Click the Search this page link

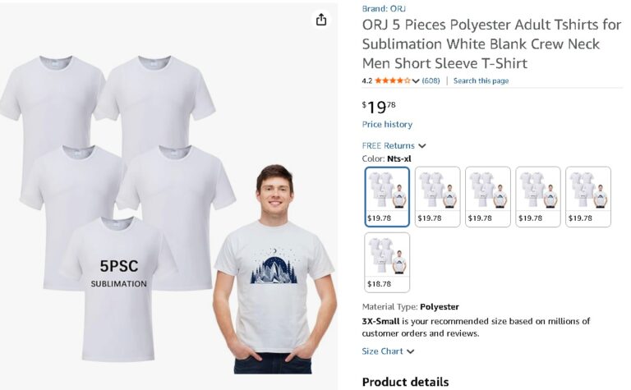[481, 80]
